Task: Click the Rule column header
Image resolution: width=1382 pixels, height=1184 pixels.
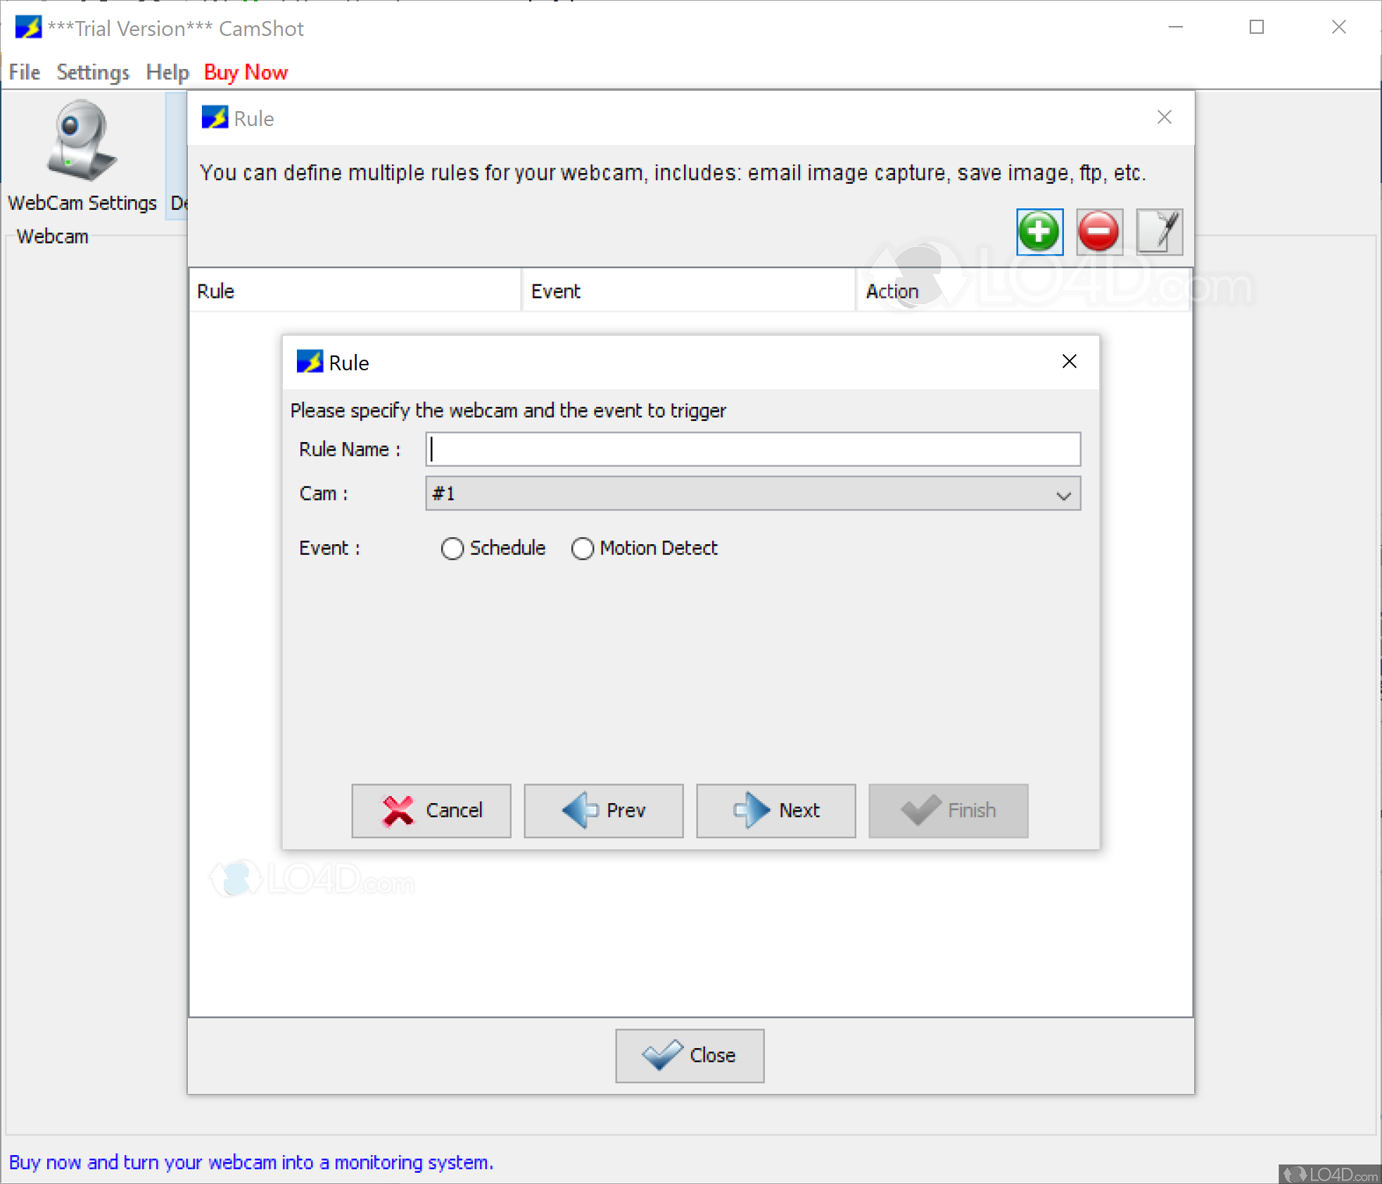Action: tap(355, 291)
